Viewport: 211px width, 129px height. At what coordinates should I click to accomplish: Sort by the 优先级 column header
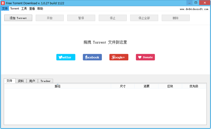pyautogui.click(x=194, y=86)
